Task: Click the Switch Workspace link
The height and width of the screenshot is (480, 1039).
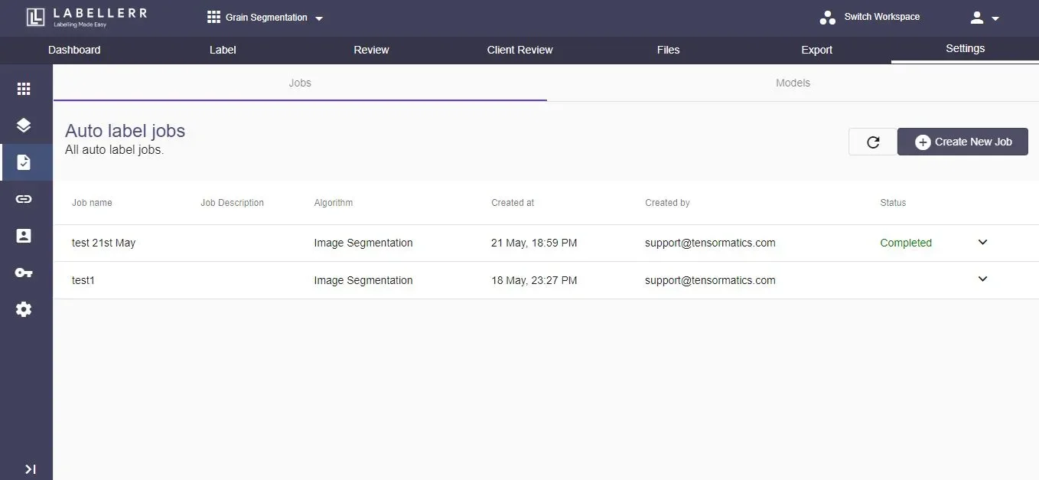Action: (x=881, y=17)
